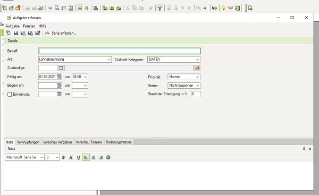Switch to the Änderungshistorie tab

119,142
